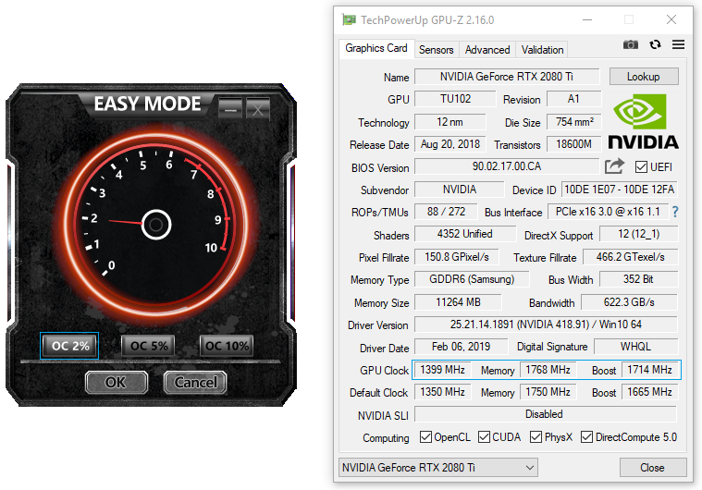Open the GPU-Z hamburger menu
702x490 pixels.
coord(678,44)
